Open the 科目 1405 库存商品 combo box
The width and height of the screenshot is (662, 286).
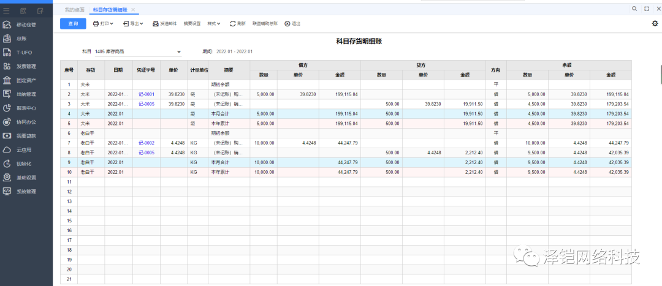tap(138, 51)
